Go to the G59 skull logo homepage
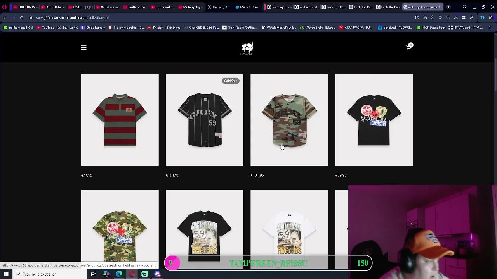The width and height of the screenshot is (497, 279). point(247,48)
